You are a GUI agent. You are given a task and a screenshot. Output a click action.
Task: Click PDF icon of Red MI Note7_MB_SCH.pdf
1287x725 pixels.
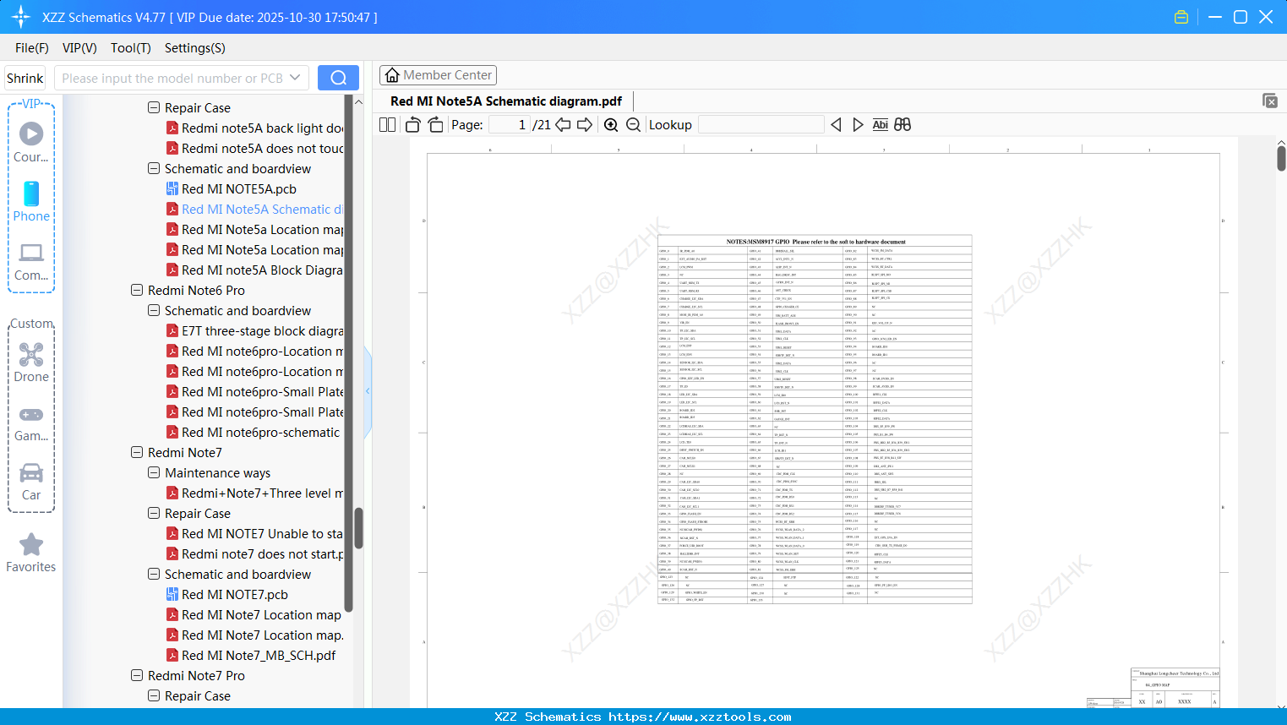(172, 656)
